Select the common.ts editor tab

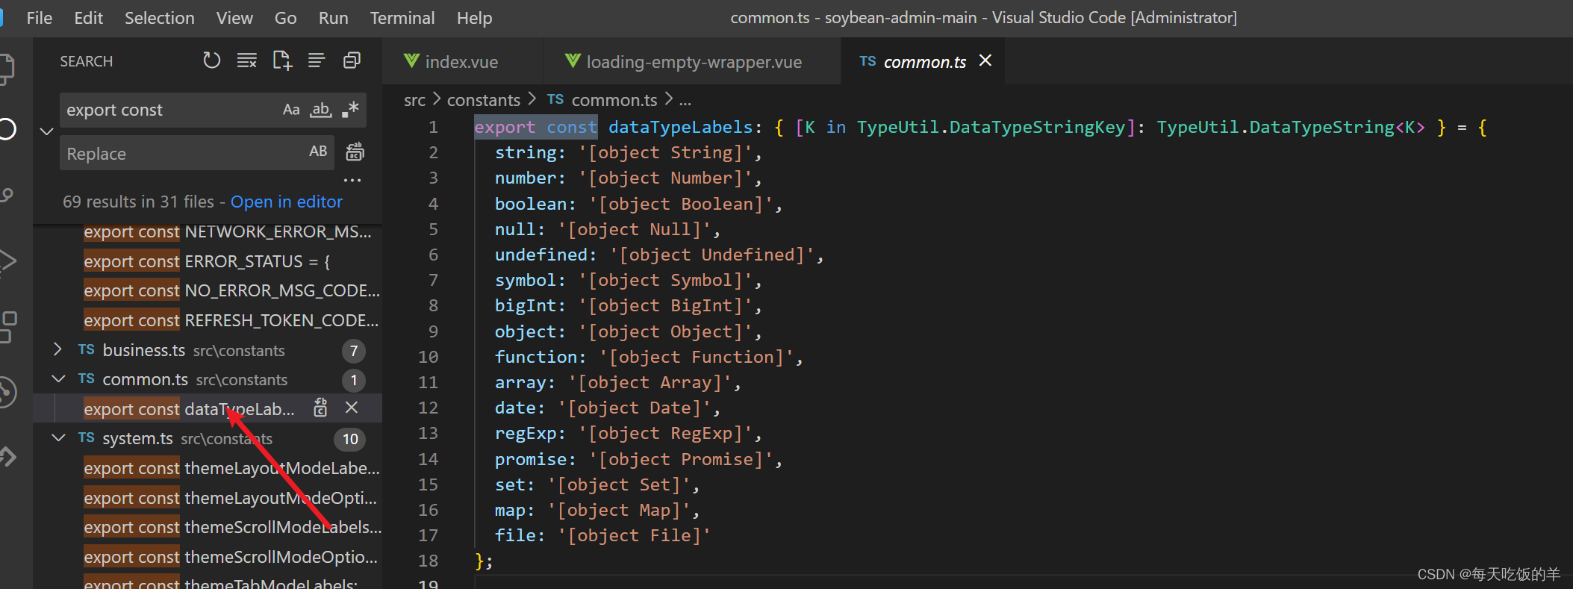[924, 62]
